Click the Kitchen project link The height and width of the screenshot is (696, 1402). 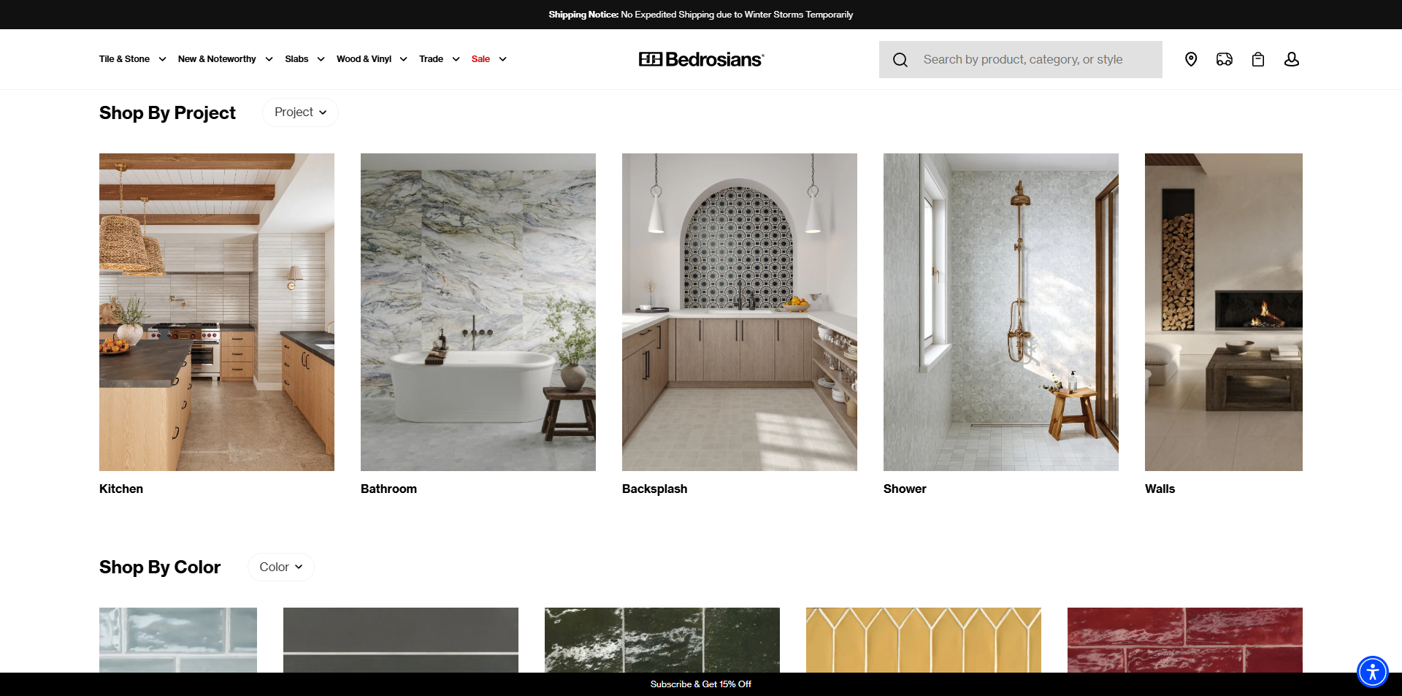coord(120,489)
